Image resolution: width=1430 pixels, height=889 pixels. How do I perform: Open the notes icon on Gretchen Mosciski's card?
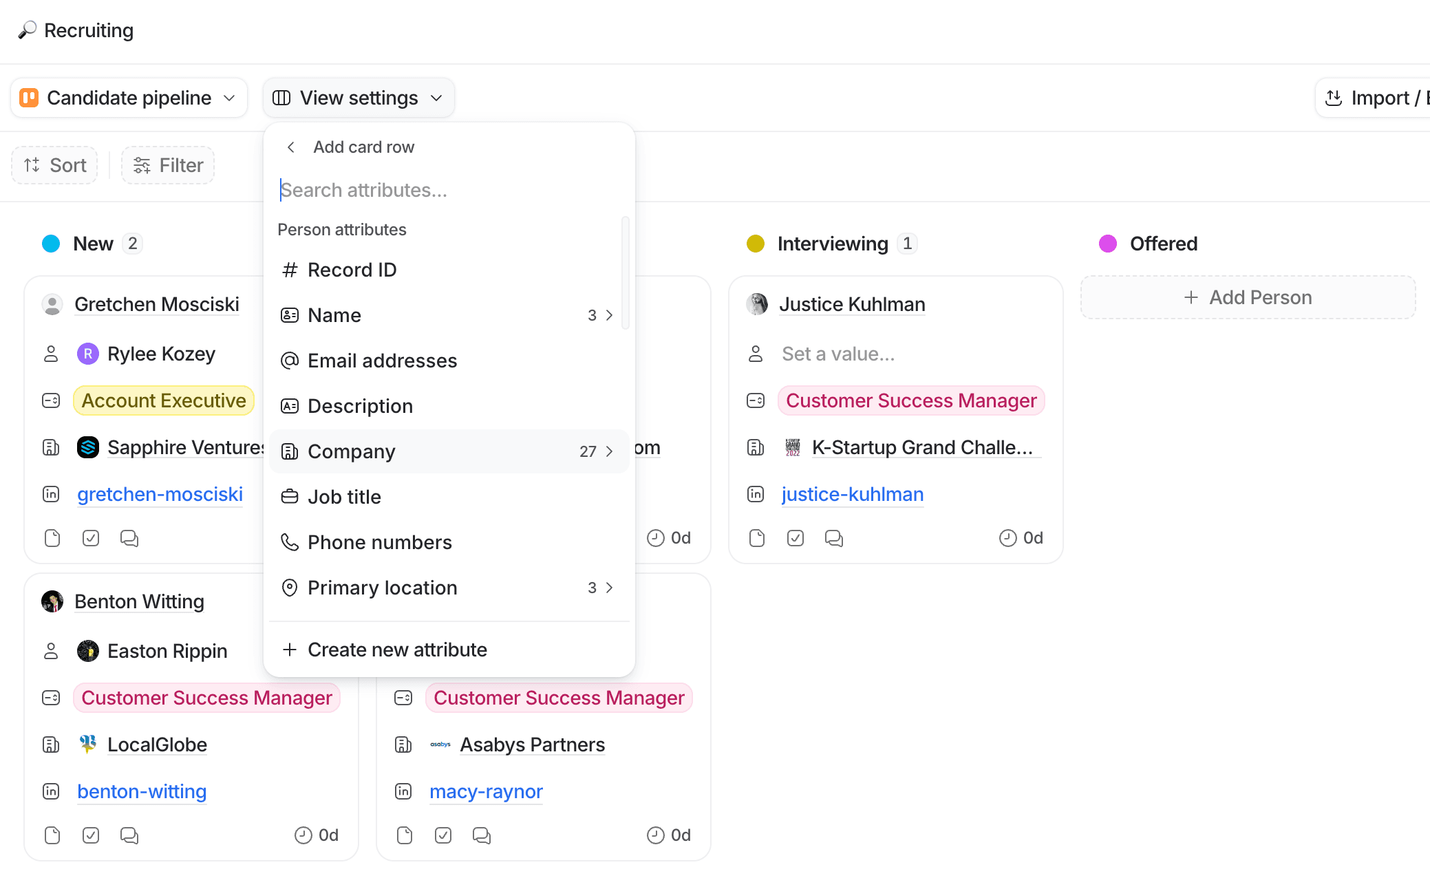52,538
